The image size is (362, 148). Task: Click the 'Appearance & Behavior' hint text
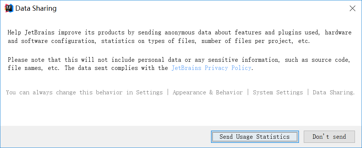coord(208,92)
